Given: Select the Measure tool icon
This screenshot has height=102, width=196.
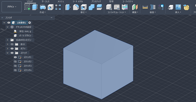Looking at the screenshot, I should 145,7.
